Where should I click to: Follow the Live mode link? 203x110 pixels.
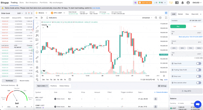[x=96, y=8]
